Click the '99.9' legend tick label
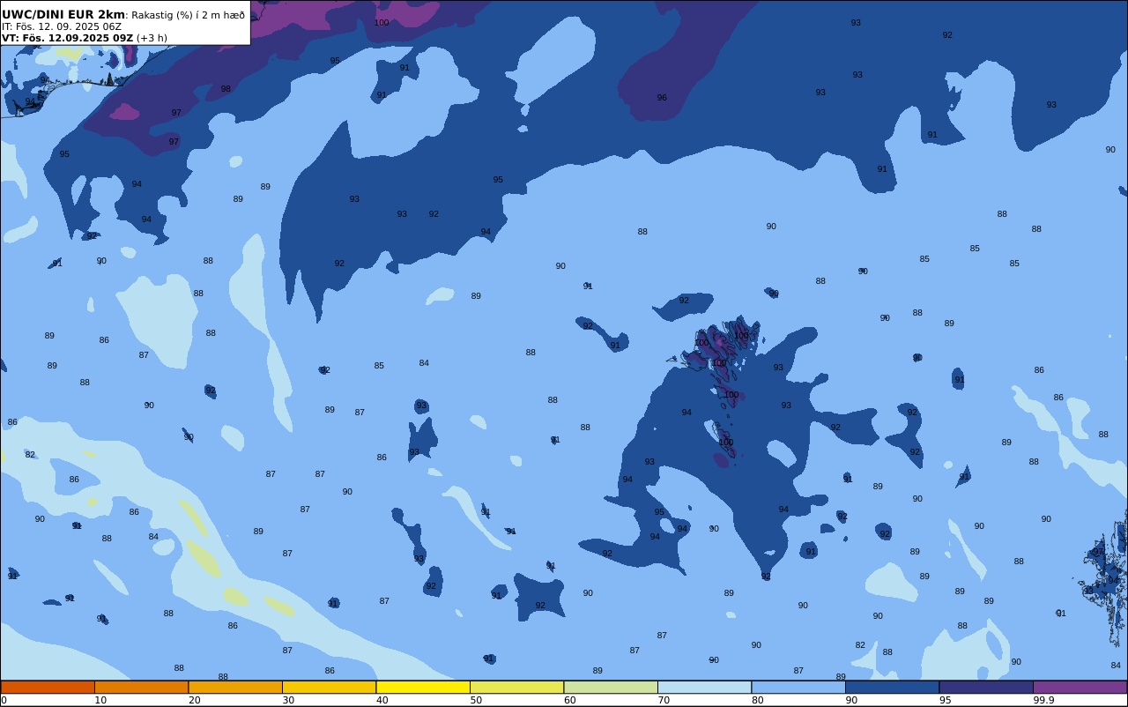This screenshot has height=707, width=1128. [1043, 700]
